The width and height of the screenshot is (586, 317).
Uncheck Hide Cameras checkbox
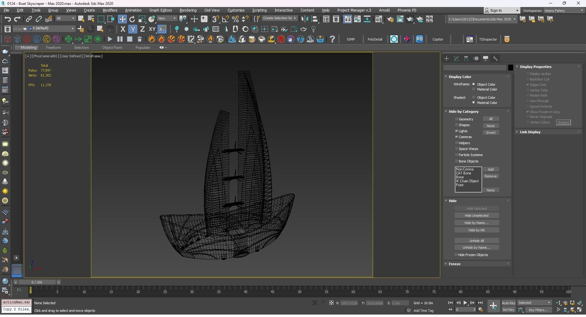(457, 137)
